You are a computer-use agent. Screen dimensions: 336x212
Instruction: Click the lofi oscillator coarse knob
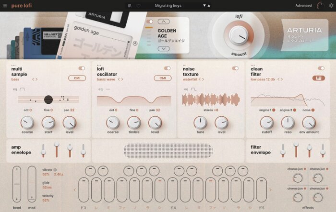point(113,123)
